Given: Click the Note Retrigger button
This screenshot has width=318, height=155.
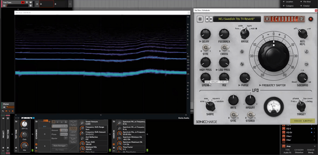Looking at the screenshot, I should [60, 146].
